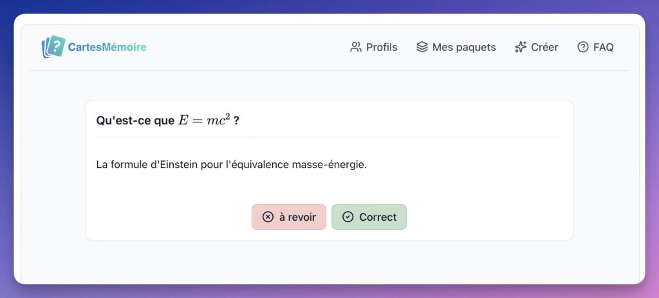
Task: Click the circled checkmark icon on Correct
Action: [x=348, y=217]
